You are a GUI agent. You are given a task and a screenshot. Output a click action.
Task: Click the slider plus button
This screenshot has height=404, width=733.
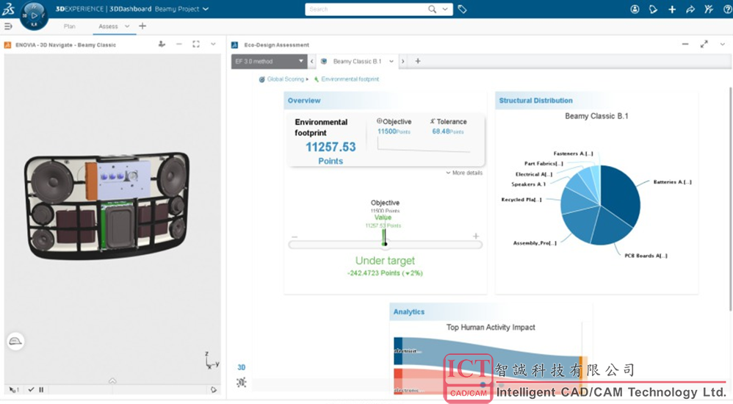click(475, 236)
